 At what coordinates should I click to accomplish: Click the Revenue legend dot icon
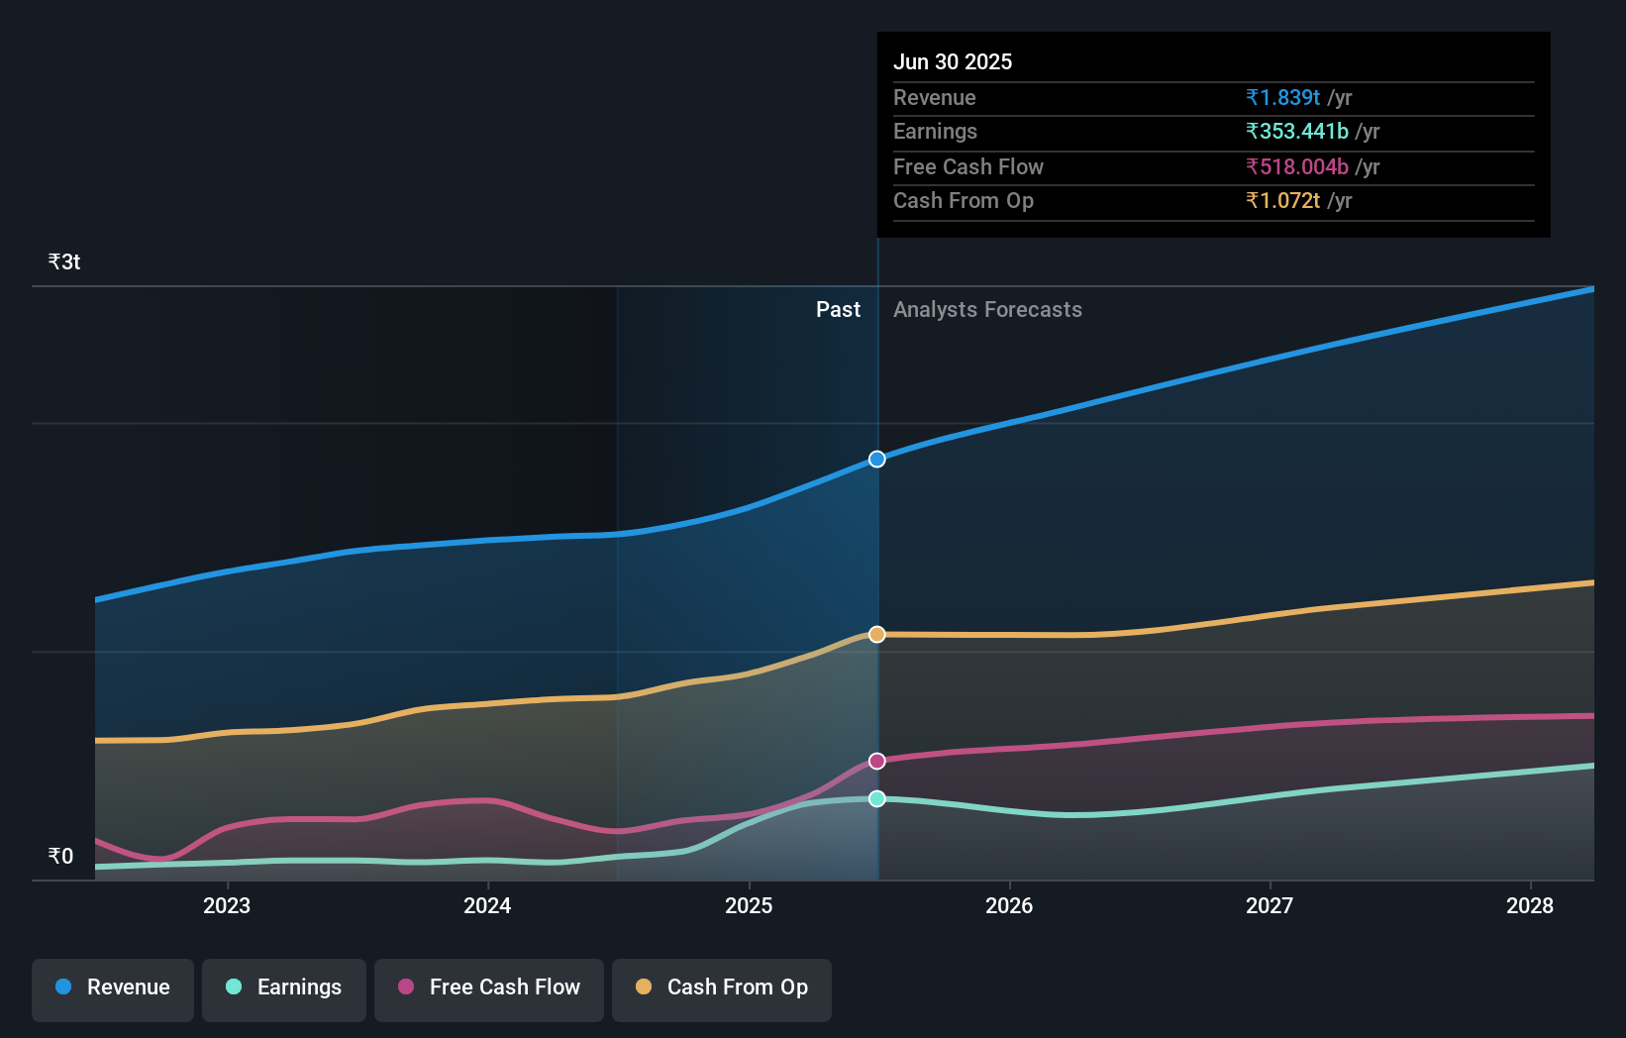tap(63, 987)
